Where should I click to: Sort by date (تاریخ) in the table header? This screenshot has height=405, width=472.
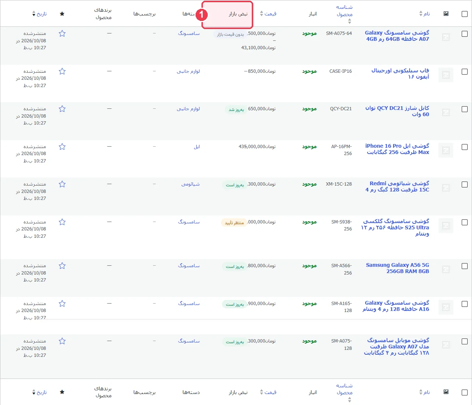point(39,14)
